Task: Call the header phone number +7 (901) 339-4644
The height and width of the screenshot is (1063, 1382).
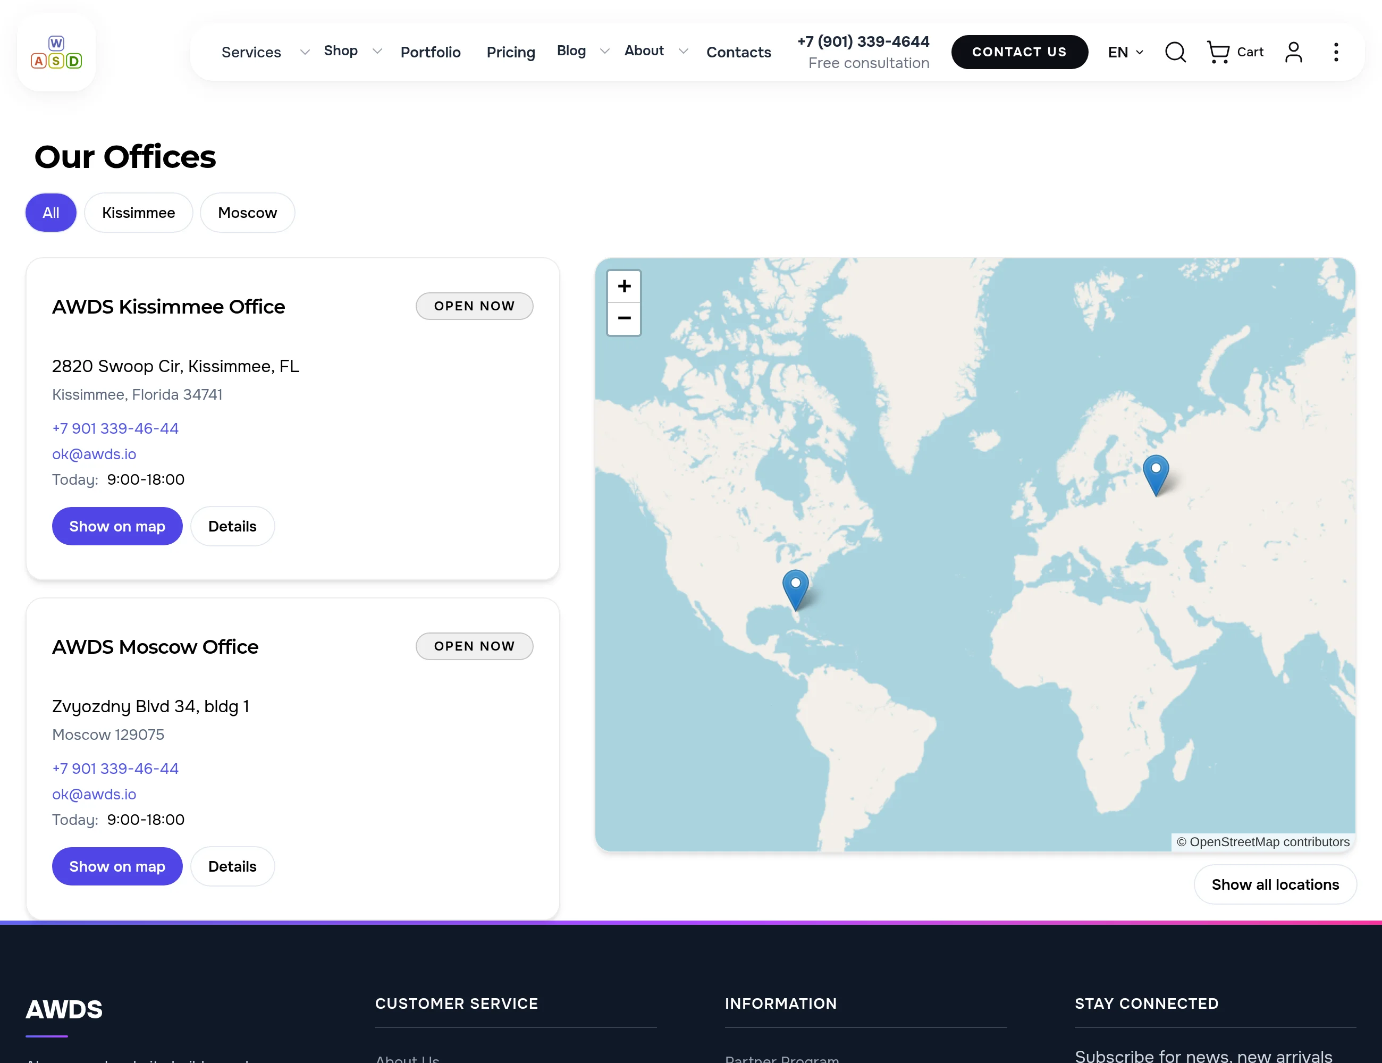Action: point(863,42)
